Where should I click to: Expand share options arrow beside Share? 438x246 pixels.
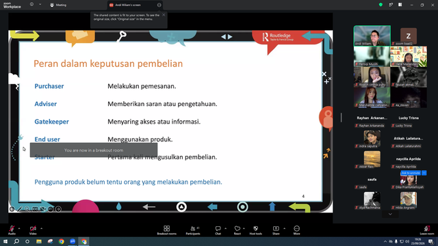(x=285, y=228)
